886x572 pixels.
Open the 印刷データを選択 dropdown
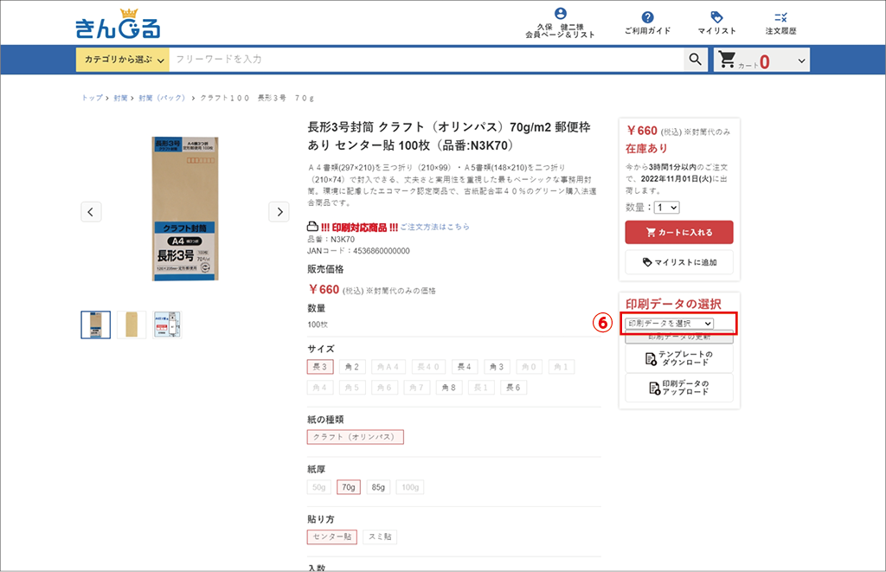670,323
